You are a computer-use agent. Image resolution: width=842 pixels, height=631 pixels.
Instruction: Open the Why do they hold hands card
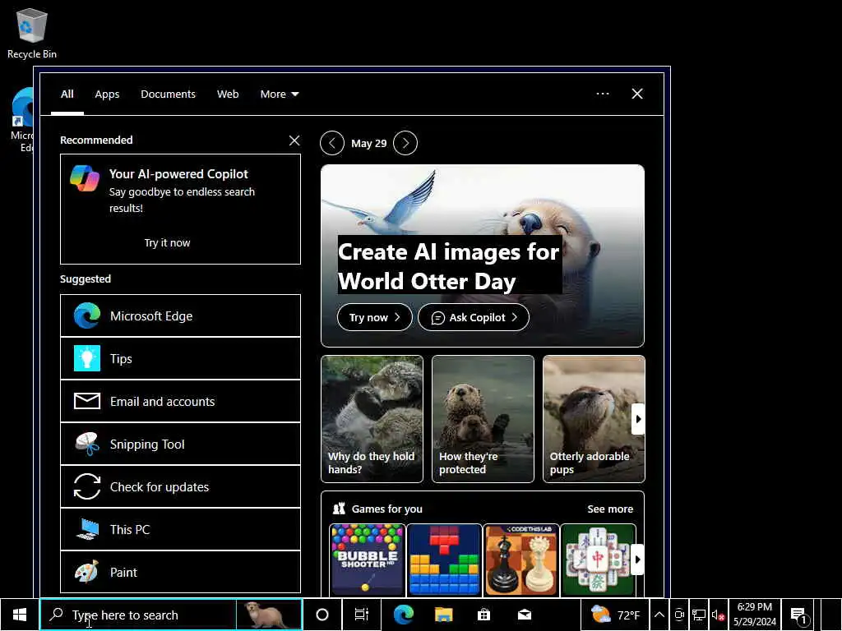[x=372, y=419]
